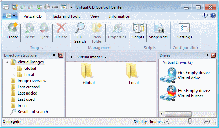Click the locked window icon in quick access toolbar

(x=15, y=7)
